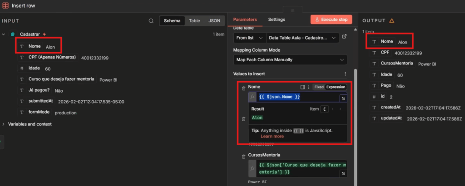Click Nome field three-dot options icon
This screenshot has height=186, width=465.
click(x=309, y=87)
